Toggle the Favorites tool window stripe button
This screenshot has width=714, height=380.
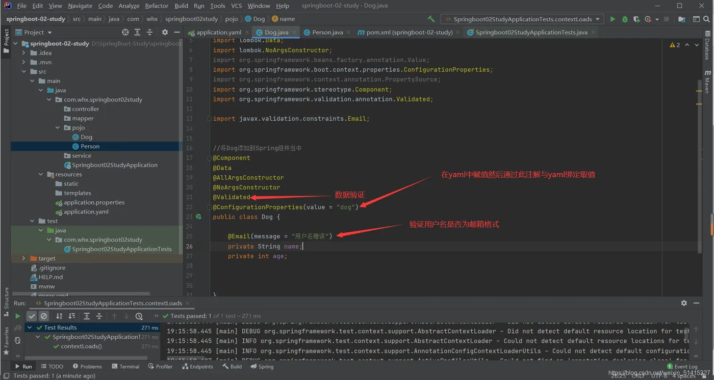[6, 341]
